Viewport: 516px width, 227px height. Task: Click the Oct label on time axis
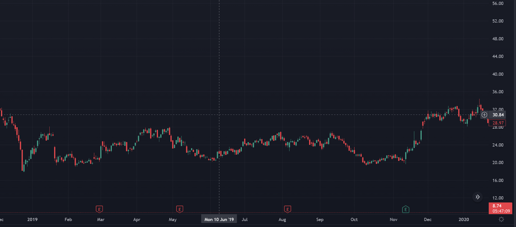coord(354,219)
